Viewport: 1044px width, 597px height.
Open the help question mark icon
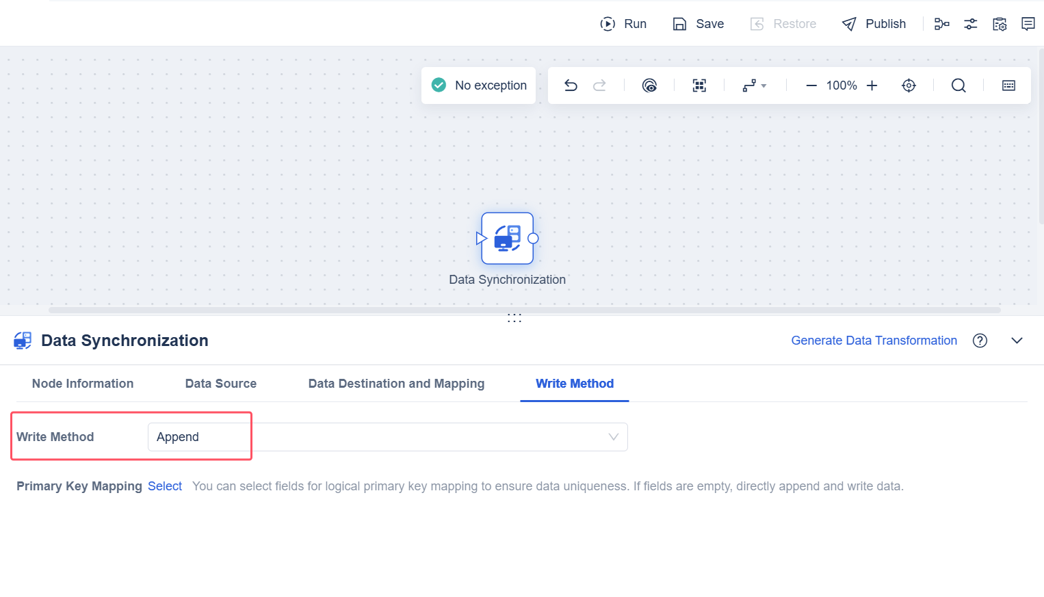tap(980, 341)
